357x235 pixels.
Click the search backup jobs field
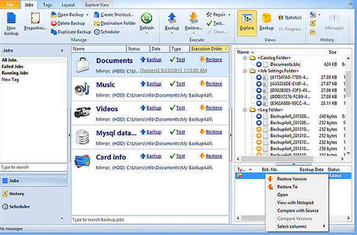click(x=150, y=220)
